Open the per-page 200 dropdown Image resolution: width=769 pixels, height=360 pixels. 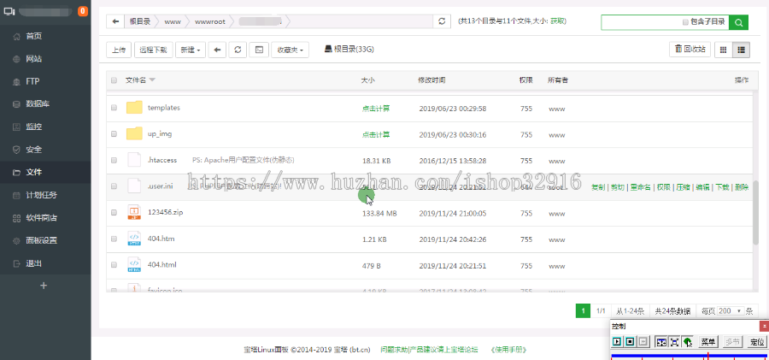point(727,310)
